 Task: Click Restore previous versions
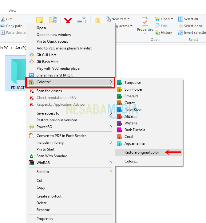71,120
